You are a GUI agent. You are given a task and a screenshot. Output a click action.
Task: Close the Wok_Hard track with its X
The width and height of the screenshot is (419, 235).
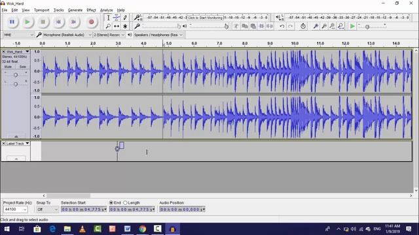(3, 52)
